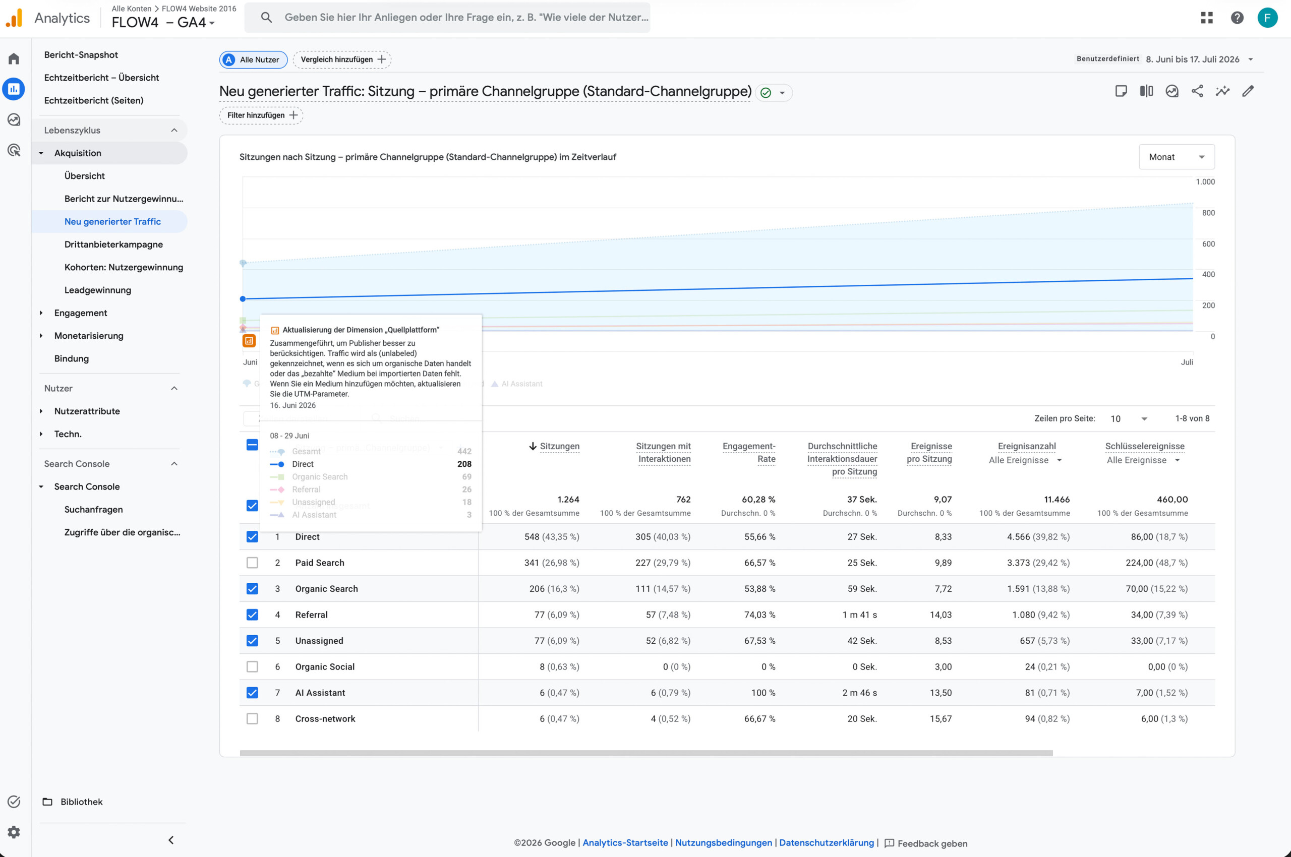Click the orange annotation marker on chart
Screen dimensions: 1291x857
[x=249, y=340]
